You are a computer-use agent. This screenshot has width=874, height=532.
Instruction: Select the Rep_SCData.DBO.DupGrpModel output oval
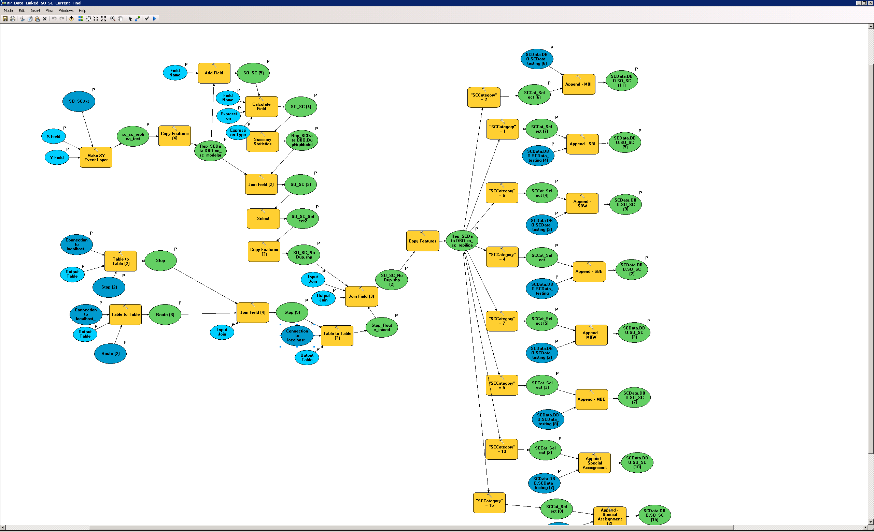[302, 140]
